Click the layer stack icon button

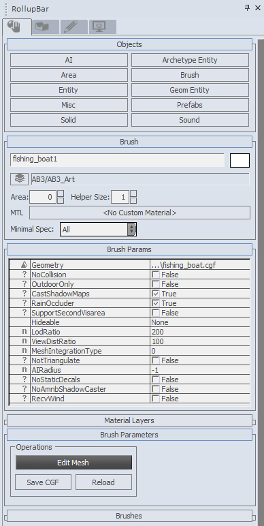click(20, 179)
